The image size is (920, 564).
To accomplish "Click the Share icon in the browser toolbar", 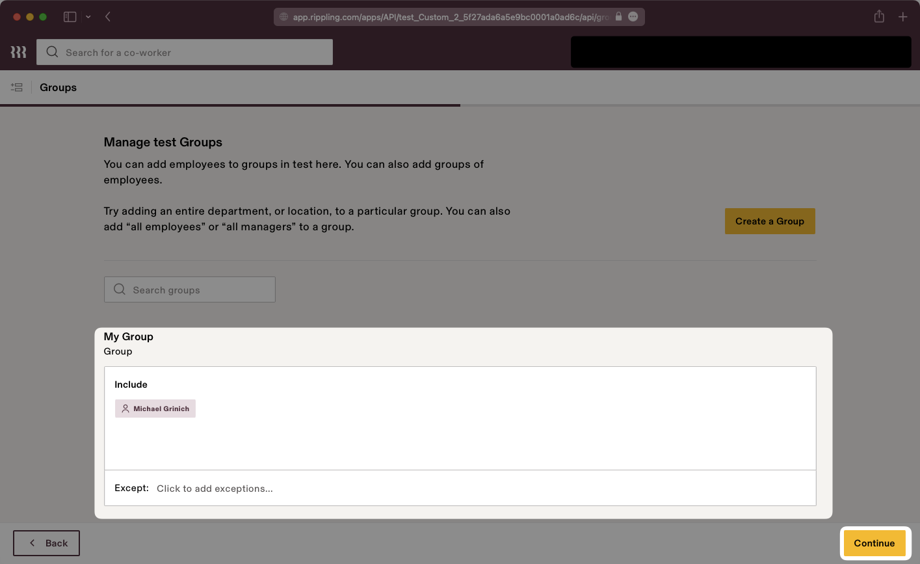I will coord(879,16).
